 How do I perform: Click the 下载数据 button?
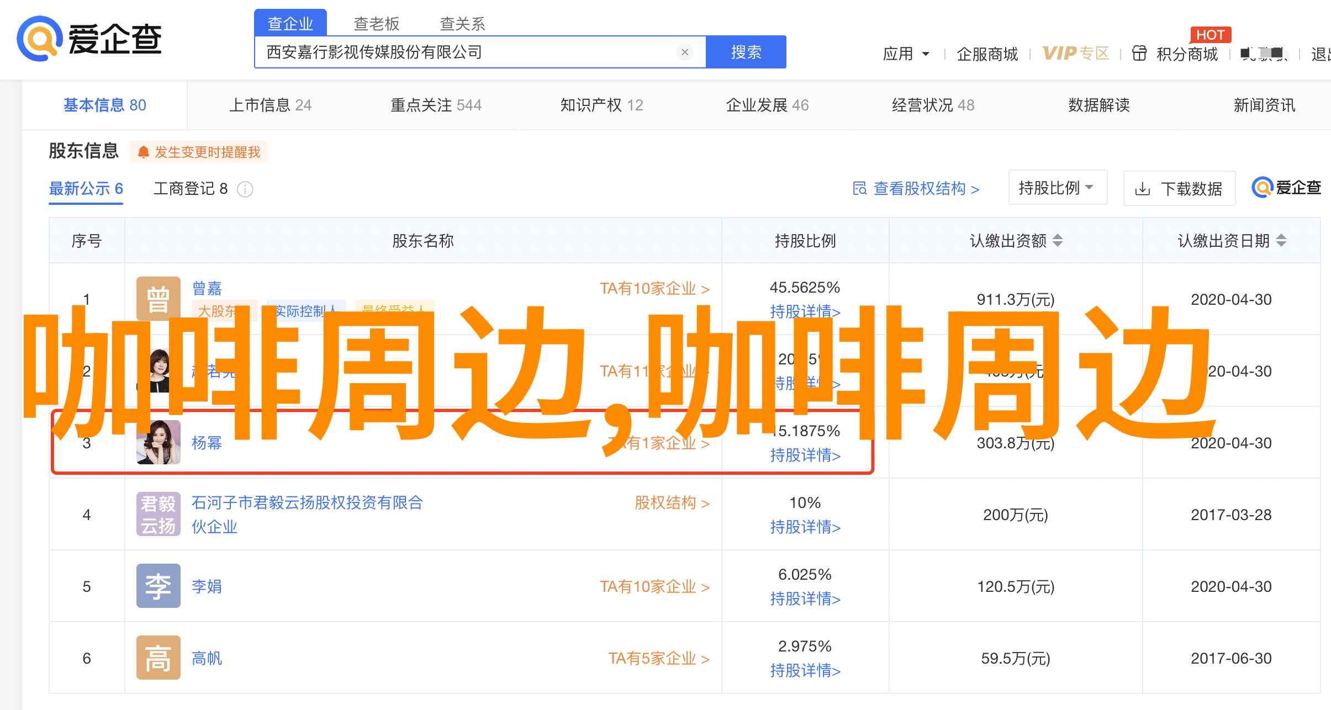[1179, 189]
